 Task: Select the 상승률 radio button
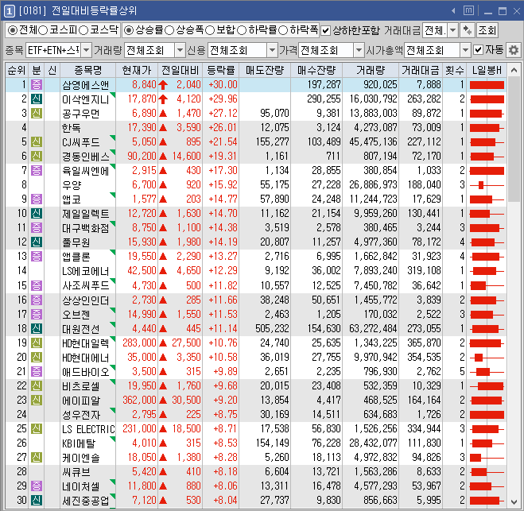click(129, 30)
